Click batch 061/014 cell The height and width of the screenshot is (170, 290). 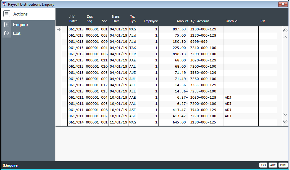(76, 122)
